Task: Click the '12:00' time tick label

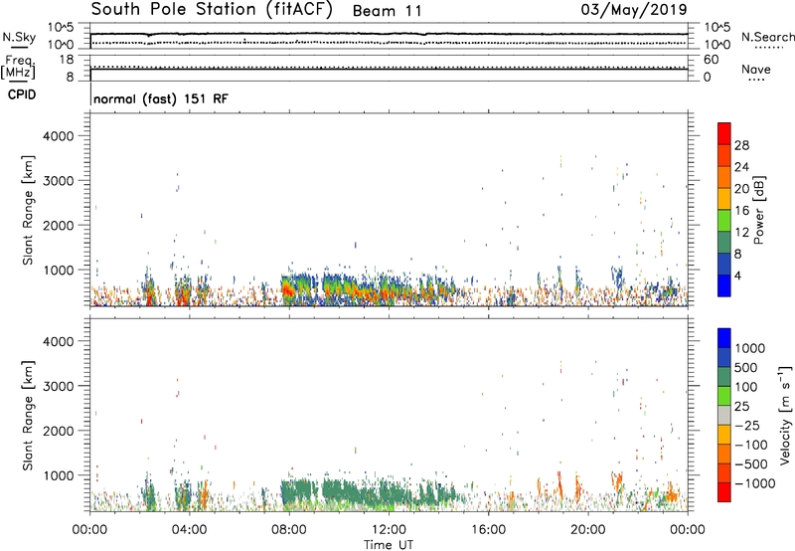Action: 389,530
